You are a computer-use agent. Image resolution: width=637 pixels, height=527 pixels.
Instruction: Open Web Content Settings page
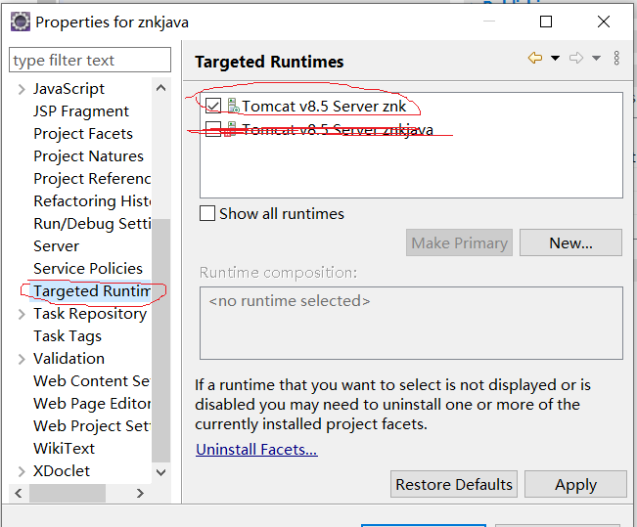(92, 381)
